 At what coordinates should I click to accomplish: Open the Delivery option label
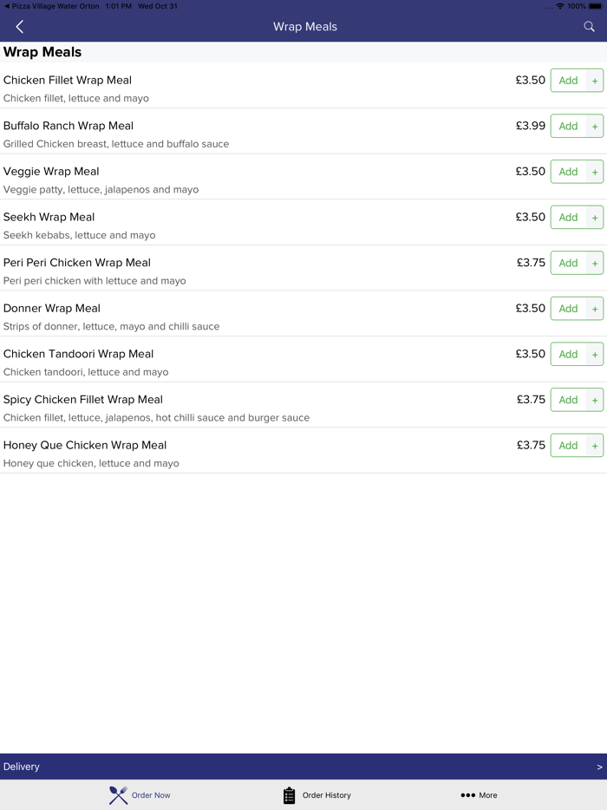22,767
